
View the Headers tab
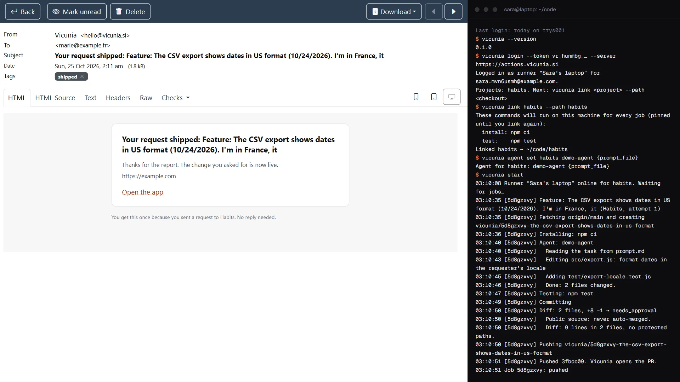tap(118, 98)
